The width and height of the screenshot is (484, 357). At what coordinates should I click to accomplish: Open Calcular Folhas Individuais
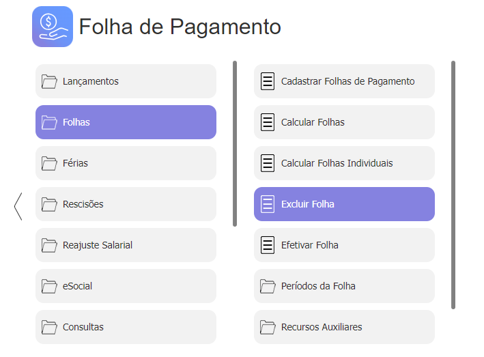coord(344,163)
